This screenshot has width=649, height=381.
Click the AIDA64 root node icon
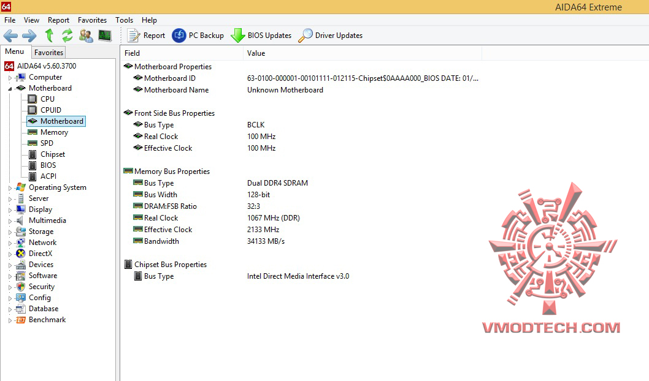point(9,66)
